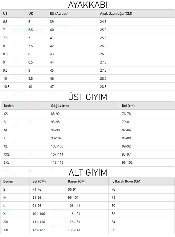Select the İç Bacak Boyu (CM) header
The height and width of the screenshot is (237, 175).
tap(126, 181)
